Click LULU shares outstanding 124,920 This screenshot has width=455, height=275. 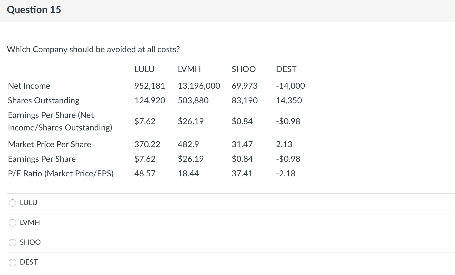pos(150,100)
